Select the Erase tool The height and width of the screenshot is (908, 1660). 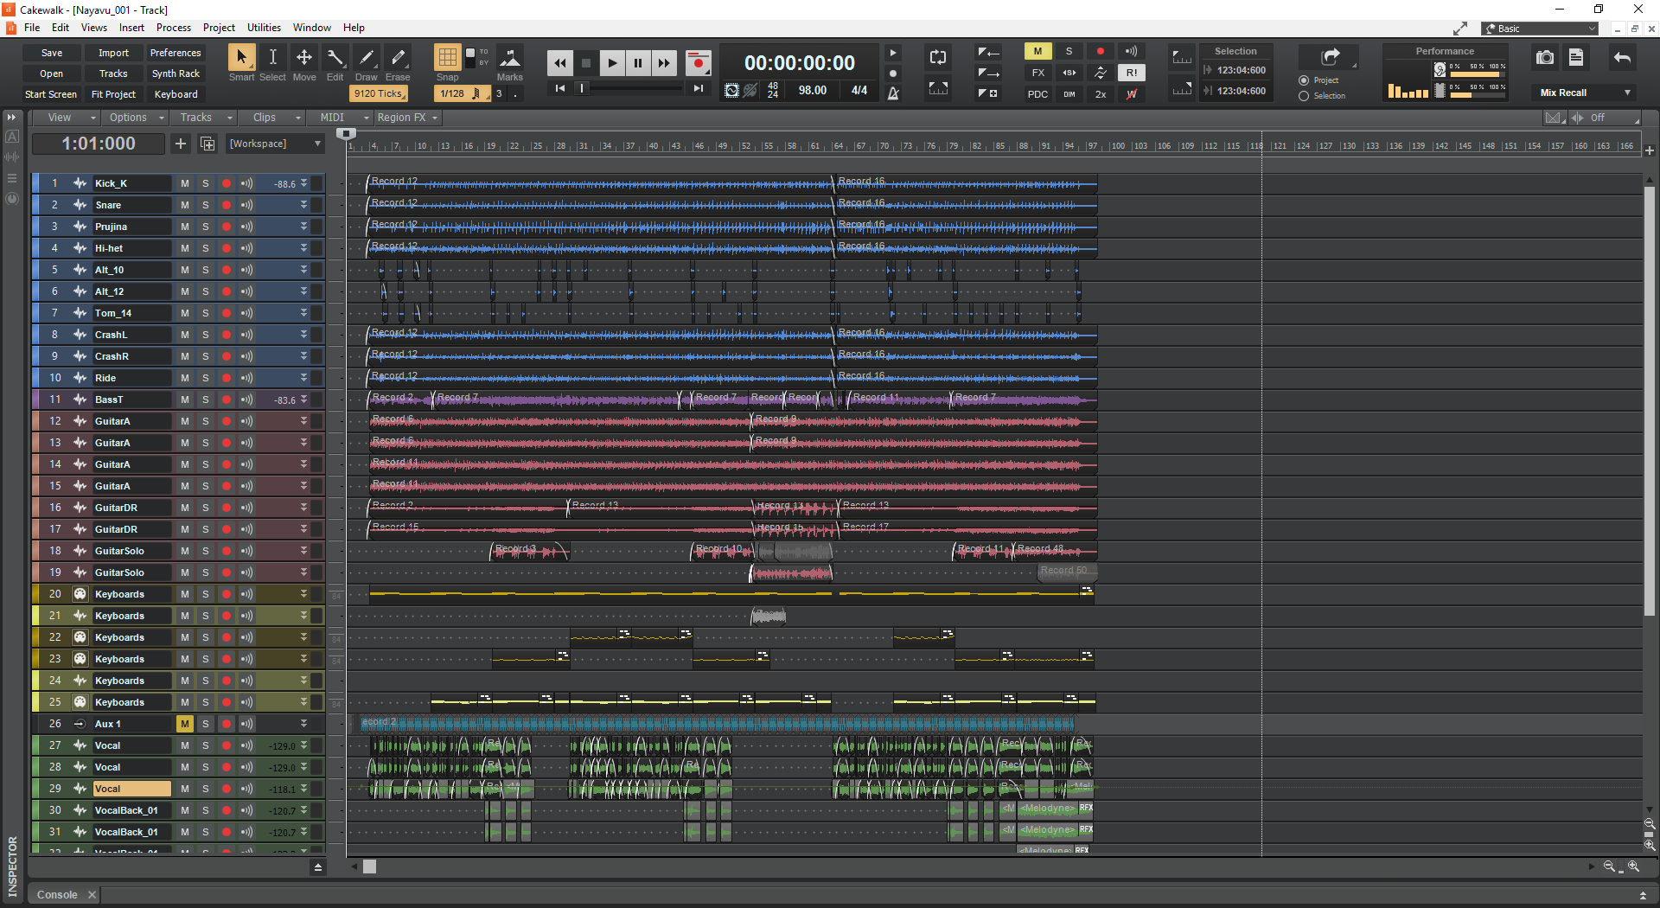tap(398, 58)
